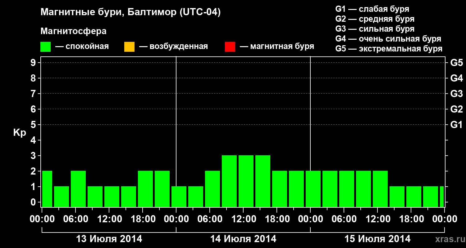466x248 pixels.
Task: Click the 'G5 — экстремальная буря' legend line
Action: tap(389, 49)
